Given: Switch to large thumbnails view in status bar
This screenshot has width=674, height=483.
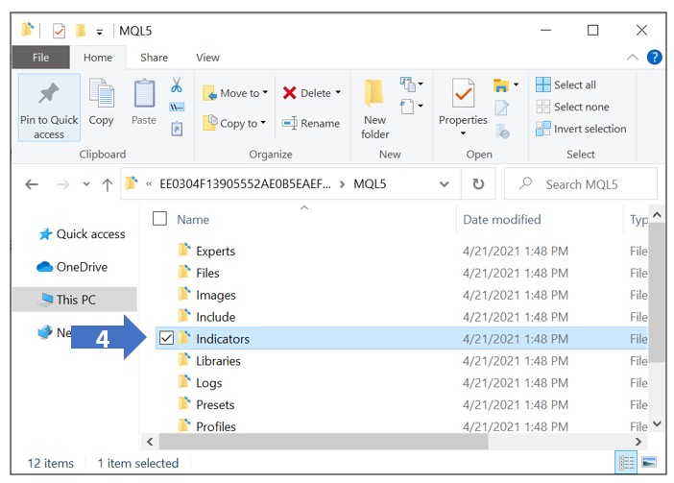Looking at the screenshot, I should (650, 463).
